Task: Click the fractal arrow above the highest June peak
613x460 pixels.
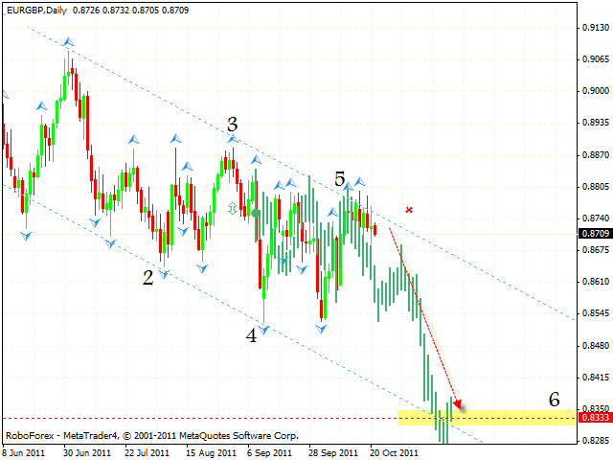Action: pyautogui.click(x=68, y=42)
